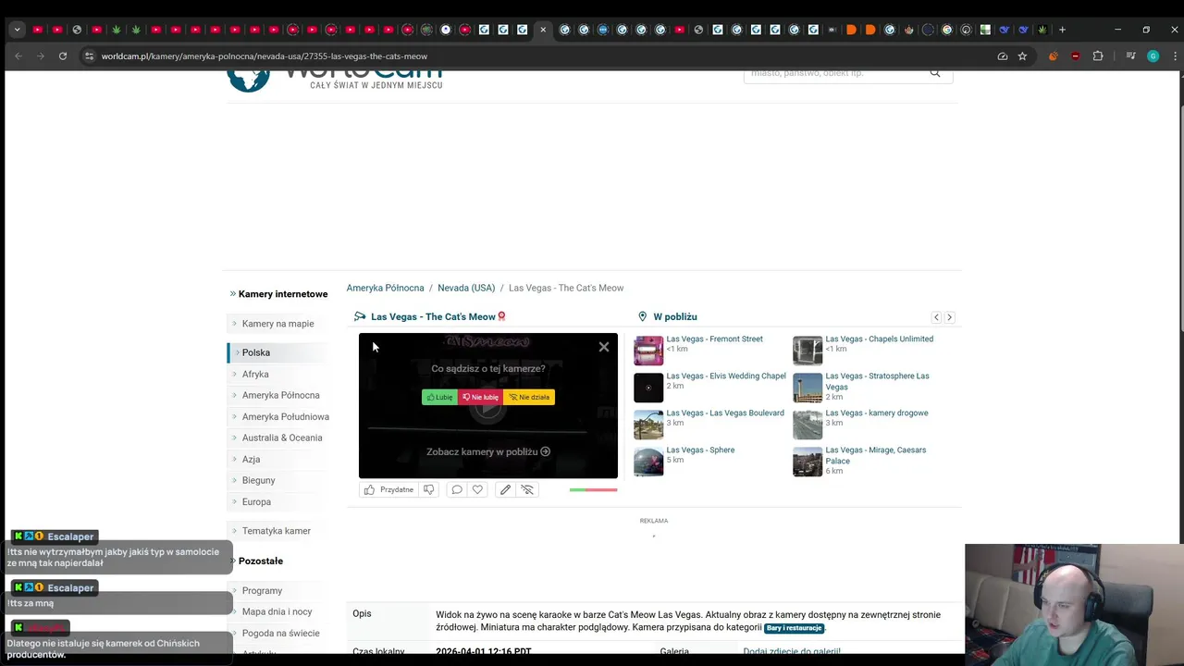Click the install-app icon in address bar
Image resolution: width=1184 pixels, height=666 pixels.
pos(1003,56)
